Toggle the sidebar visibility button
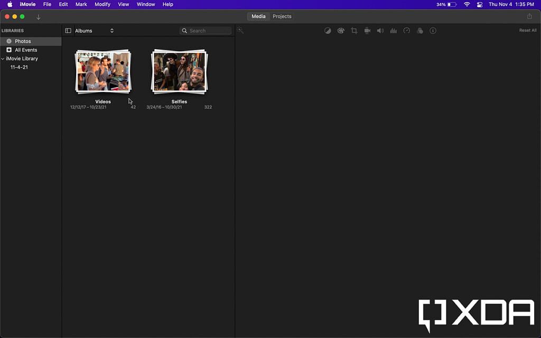The height and width of the screenshot is (338, 541). [x=68, y=30]
